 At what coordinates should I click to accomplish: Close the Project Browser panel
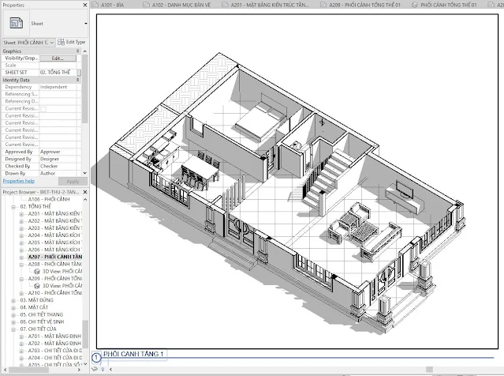85,192
